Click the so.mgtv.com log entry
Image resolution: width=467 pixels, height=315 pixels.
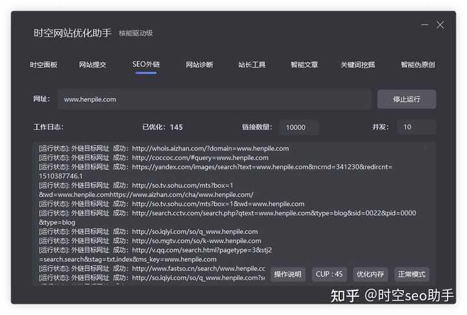click(x=150, y=241)
